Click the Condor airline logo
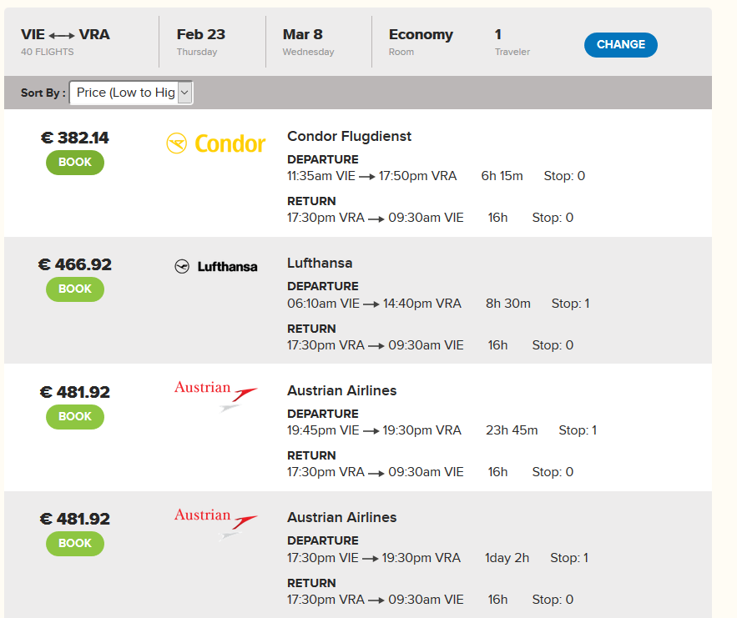737x618 pixels. 216,143
